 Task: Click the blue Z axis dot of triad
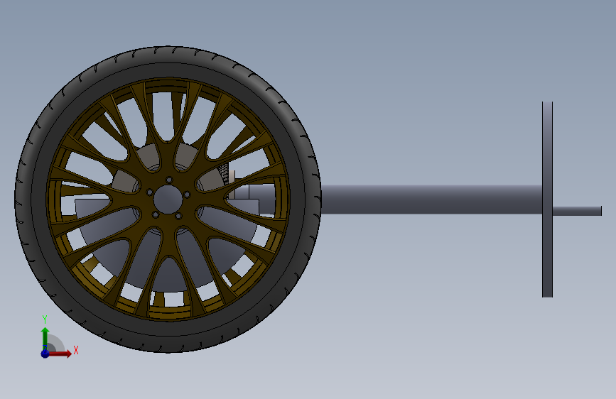(45, 354)
